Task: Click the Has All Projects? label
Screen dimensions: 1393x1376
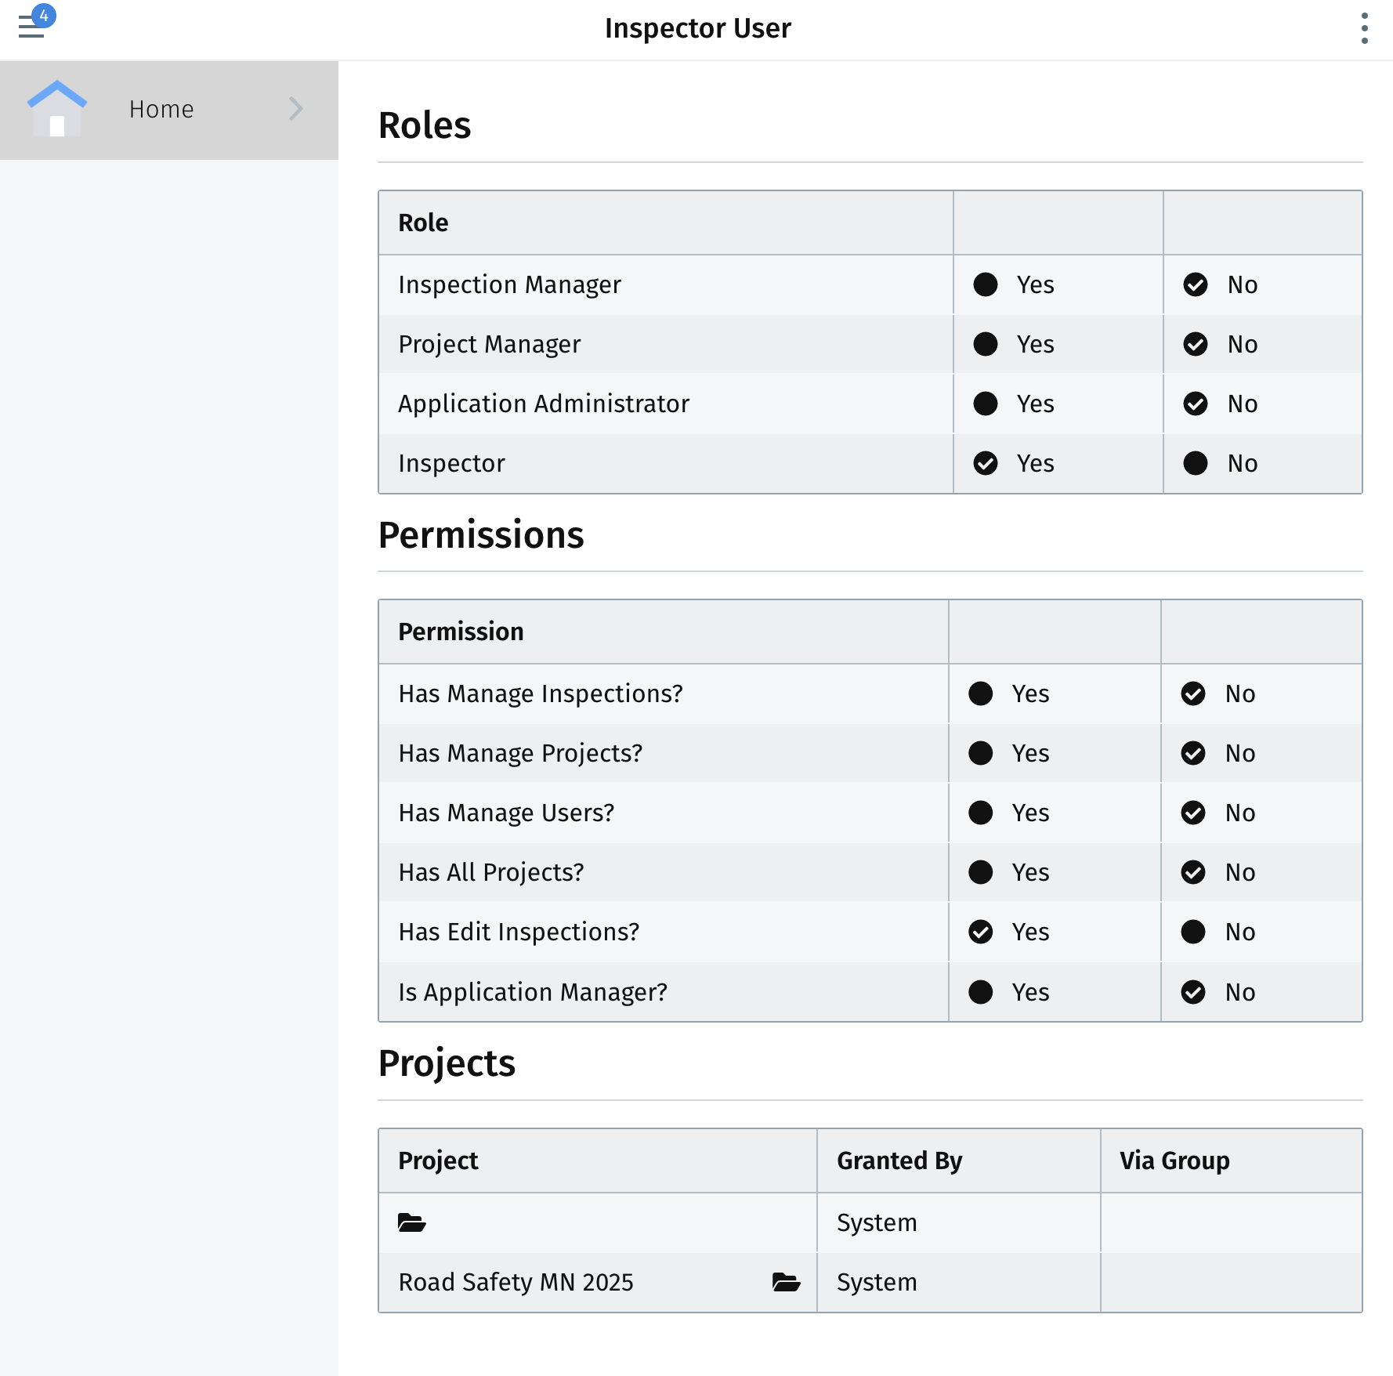Action: point(491,872)
